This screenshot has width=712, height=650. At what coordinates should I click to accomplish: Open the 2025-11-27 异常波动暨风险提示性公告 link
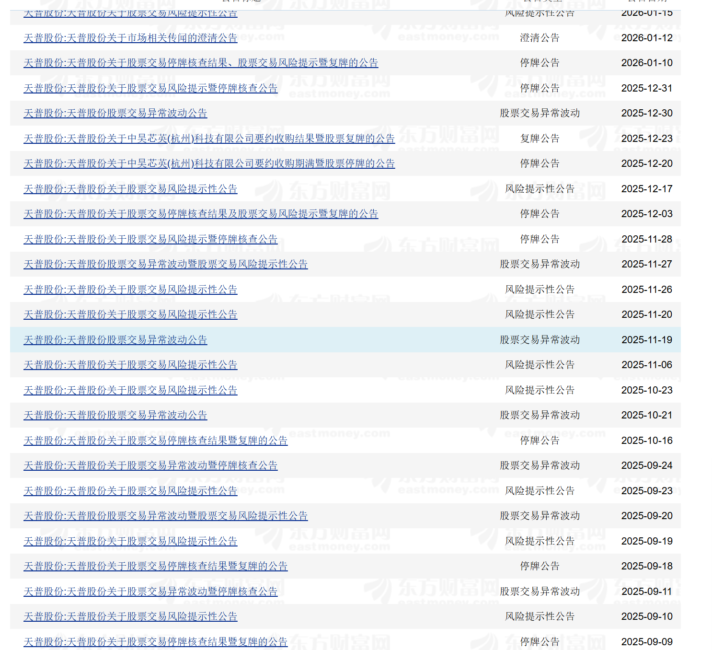coord(166,264)
